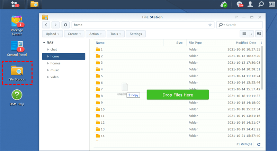Open notifications chat bubble icon
Screen dimensions: 277x151
239,4
